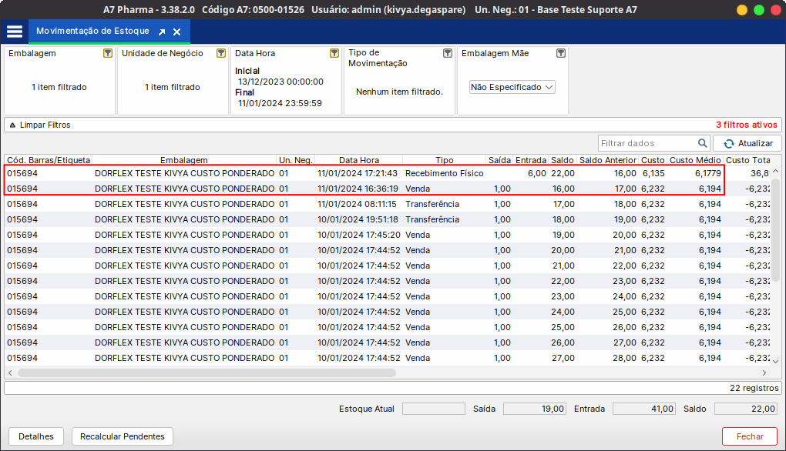Click the Detalhes button
786x451 pixels.
coord(36,436)
